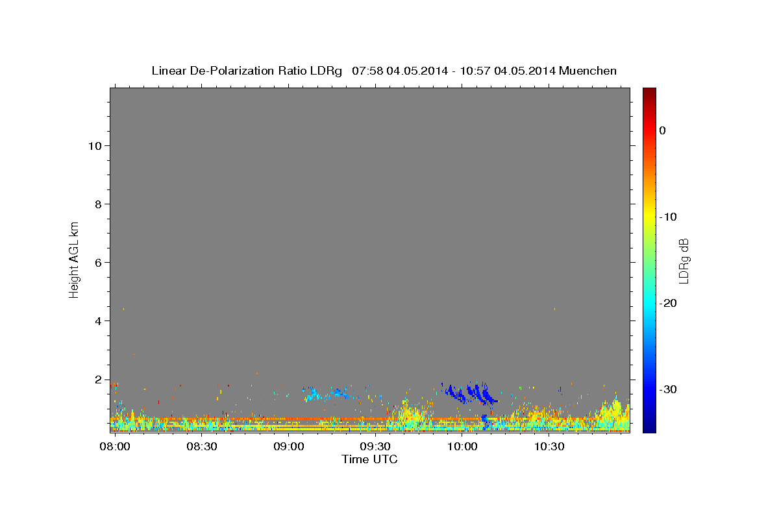Image resolution: width=779 pixels, height=519 pixels.
Task: Click the '08:00' time tick label
Action: (x=114, y=447)
